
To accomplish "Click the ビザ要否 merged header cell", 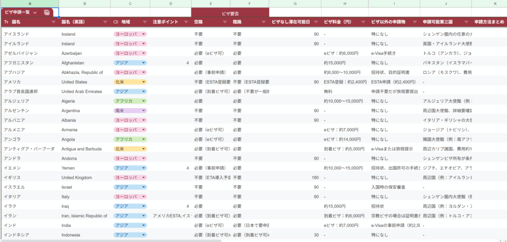I will tap(230, 12).
